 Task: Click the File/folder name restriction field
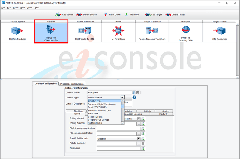[119, 129]
